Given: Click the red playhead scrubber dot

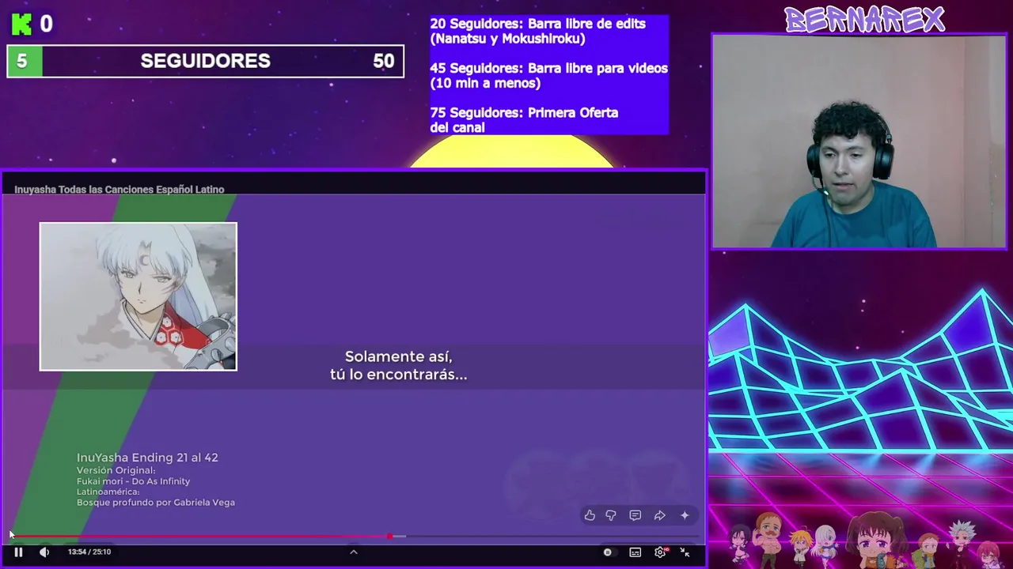Looking at the screenshot, I should (x=390, y=537).
